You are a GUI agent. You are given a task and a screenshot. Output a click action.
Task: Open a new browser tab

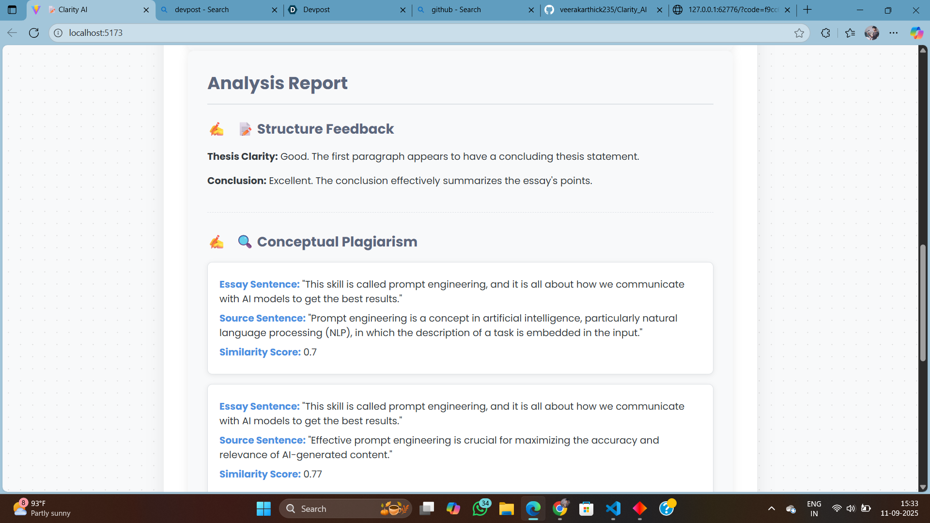(x=807, y=10)
